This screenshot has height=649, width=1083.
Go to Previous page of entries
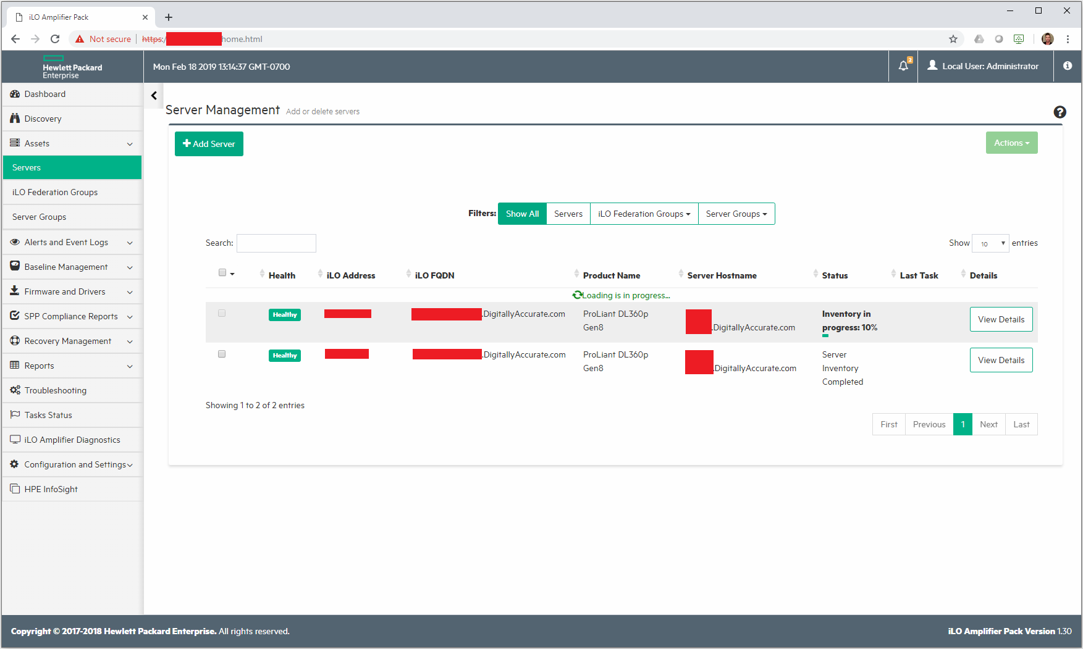click(929, 424)
